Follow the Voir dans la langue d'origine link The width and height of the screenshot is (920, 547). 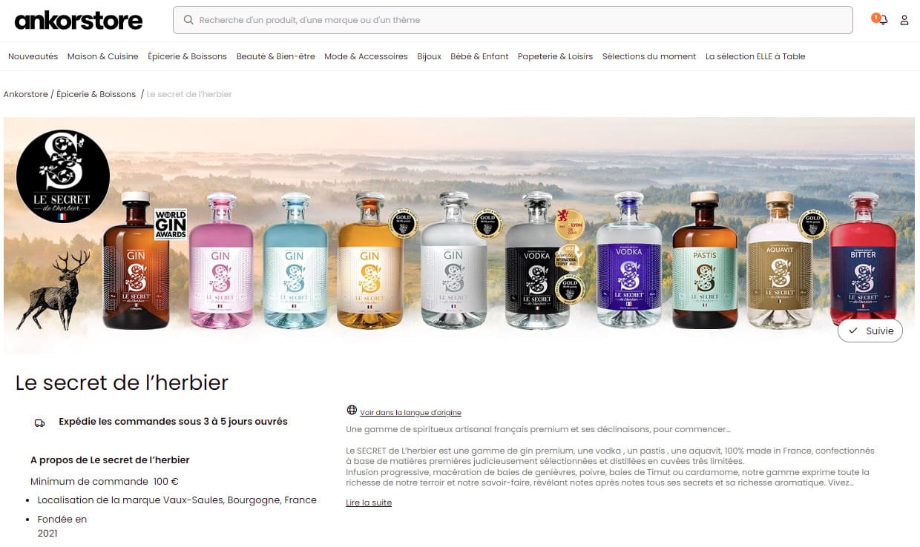coord(410,412)
